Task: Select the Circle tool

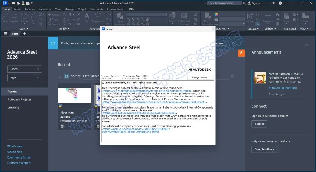Action: click(x=24, y=18)
